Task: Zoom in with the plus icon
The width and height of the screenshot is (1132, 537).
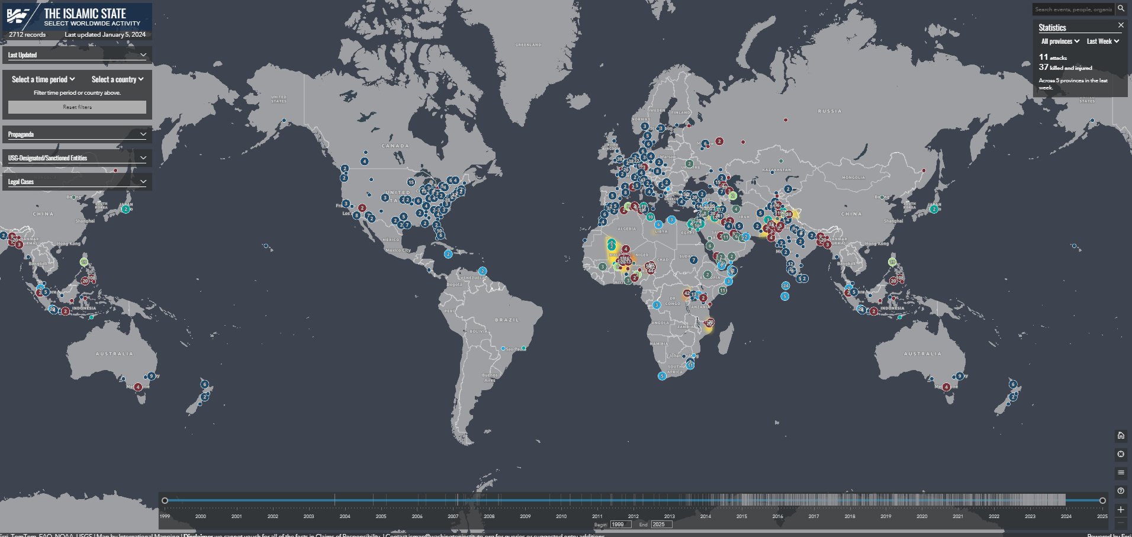Action: 1121,509
